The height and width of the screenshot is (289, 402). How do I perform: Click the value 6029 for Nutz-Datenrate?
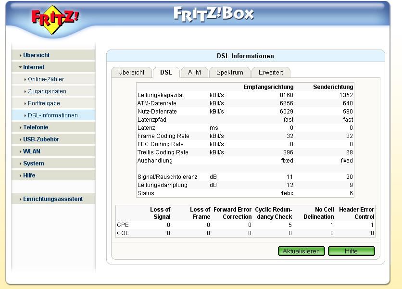287,112
